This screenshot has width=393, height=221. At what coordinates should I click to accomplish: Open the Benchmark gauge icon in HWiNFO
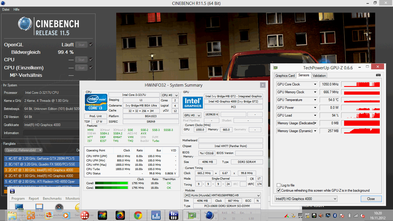pyautogui.click(x=59, y=208)
